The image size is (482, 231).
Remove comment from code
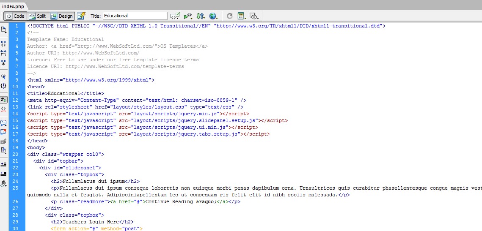coord(4,132)
